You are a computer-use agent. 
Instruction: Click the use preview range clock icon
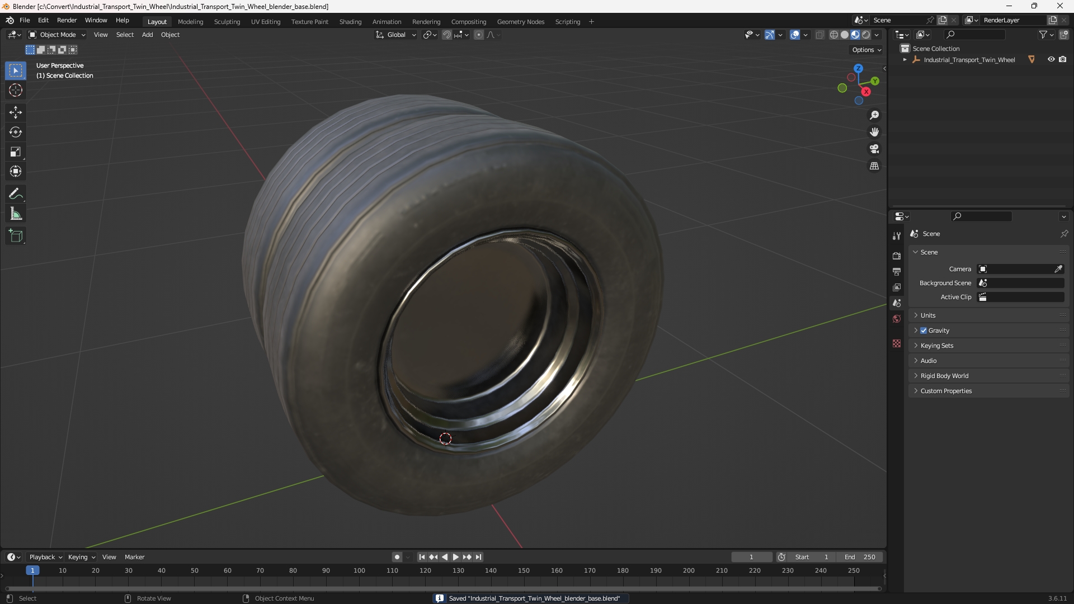point(781,557)
